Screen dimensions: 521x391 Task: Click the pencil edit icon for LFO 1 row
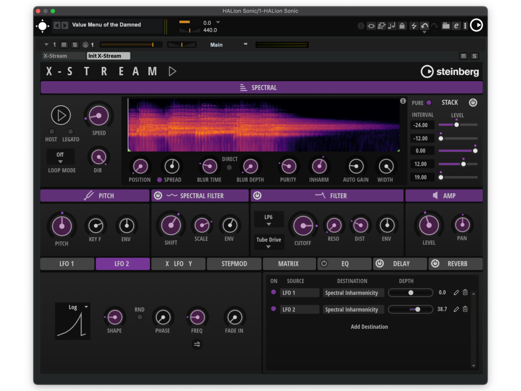click(x=456, y=293)
